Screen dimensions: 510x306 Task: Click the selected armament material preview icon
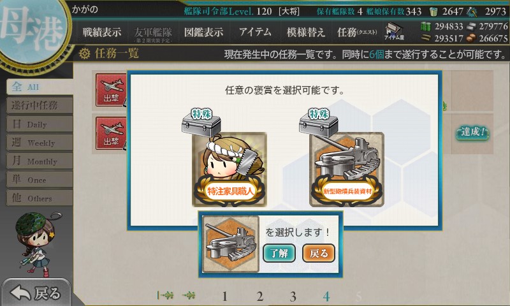point(231,244)
